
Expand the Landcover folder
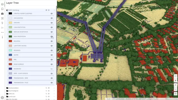pos(54,96)
